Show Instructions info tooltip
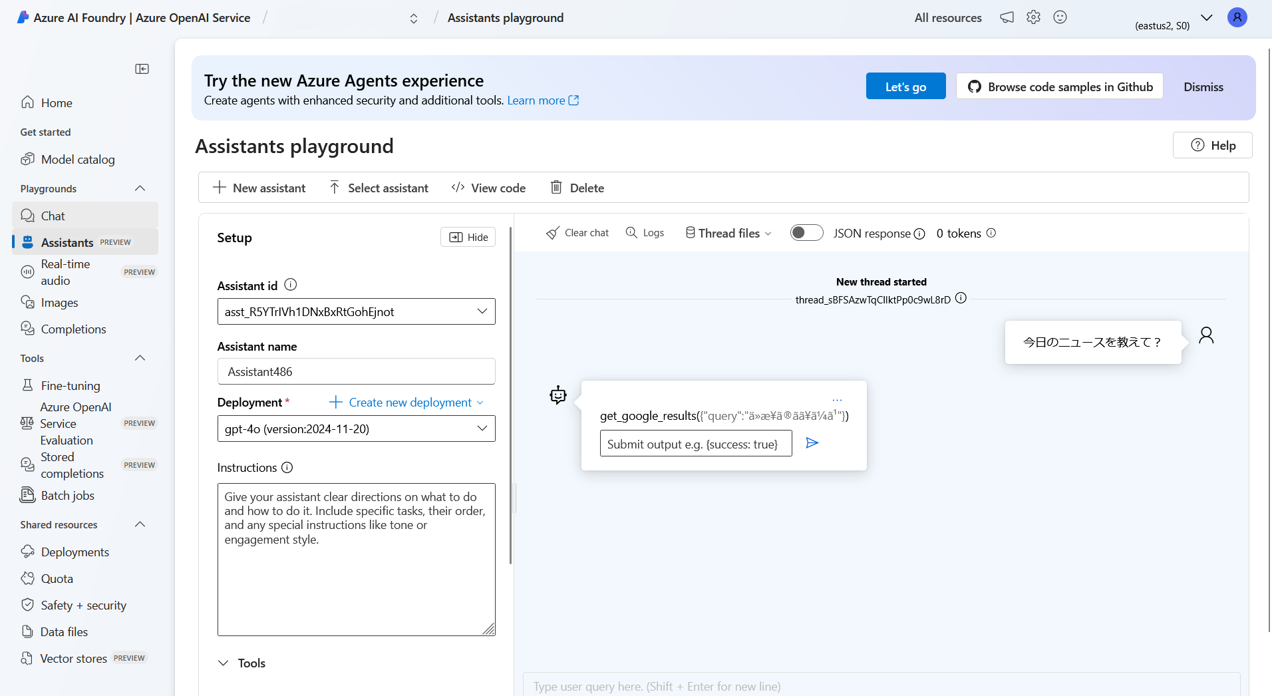This screenshot has height=696, width=1272. point(287,467)
